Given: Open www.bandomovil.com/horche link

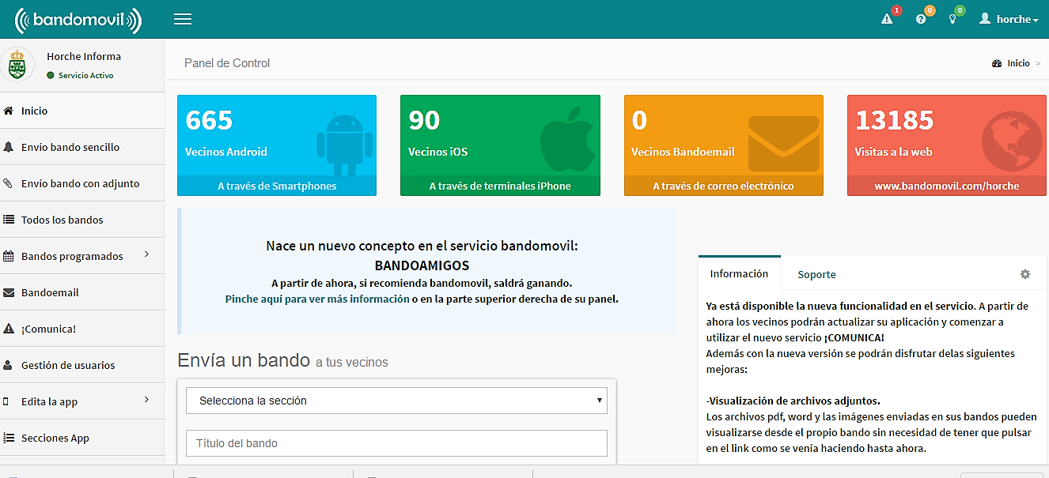Looking at the screenshot, I should point(947,186).
